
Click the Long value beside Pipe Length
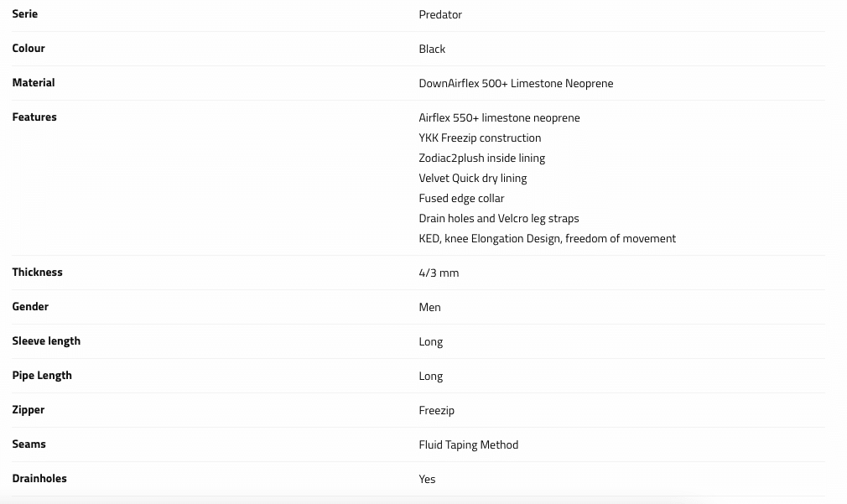coord(430,376)
